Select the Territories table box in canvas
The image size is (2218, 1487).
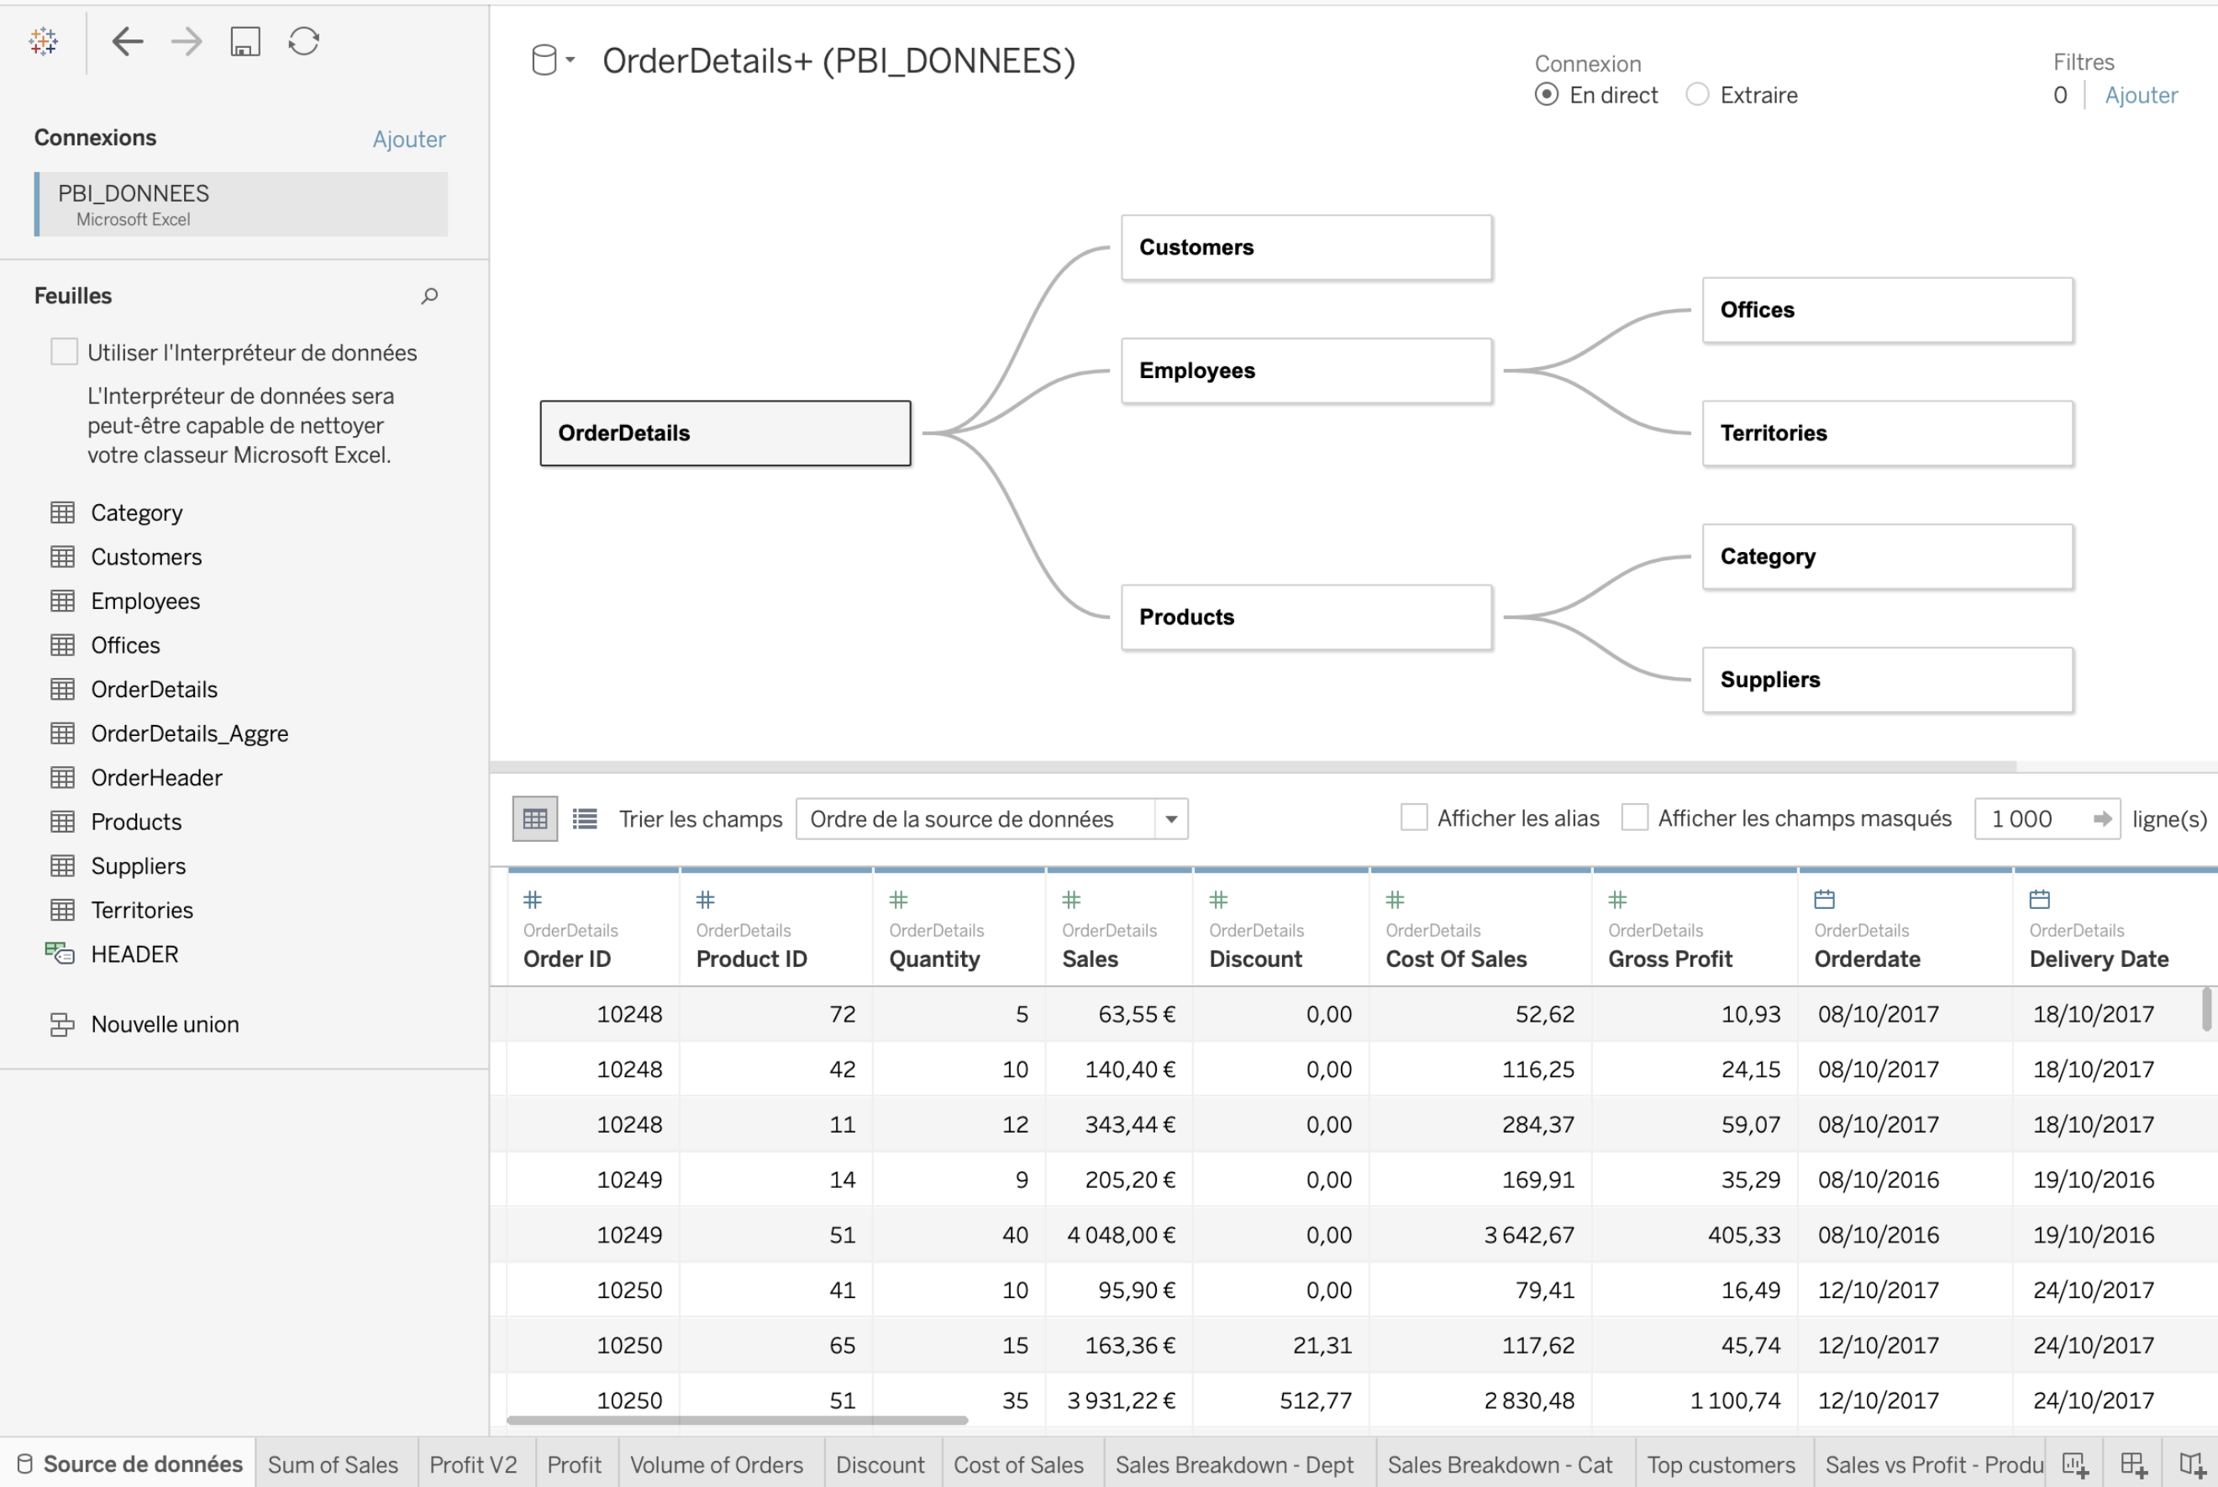[x=1888, y=433]
